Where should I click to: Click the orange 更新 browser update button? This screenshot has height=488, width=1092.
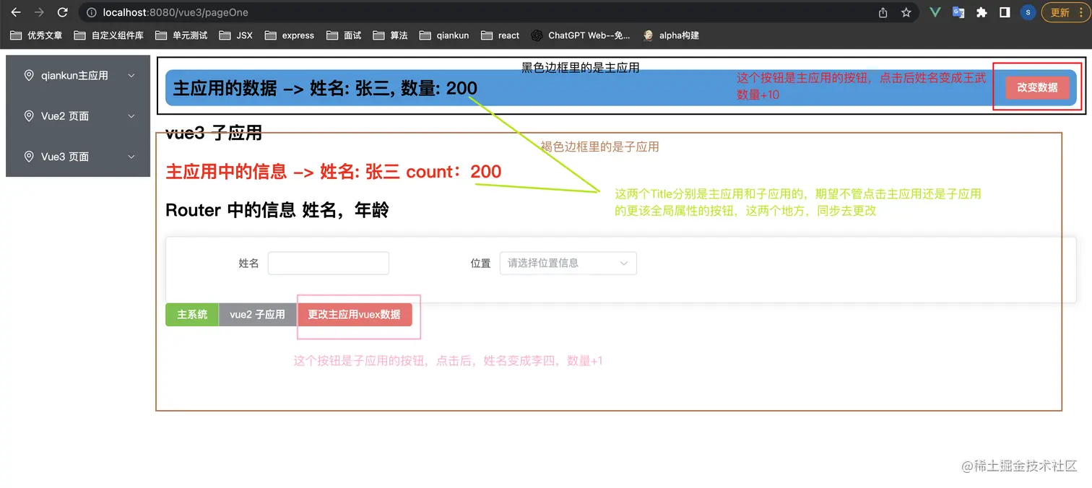pos(1062,12)
